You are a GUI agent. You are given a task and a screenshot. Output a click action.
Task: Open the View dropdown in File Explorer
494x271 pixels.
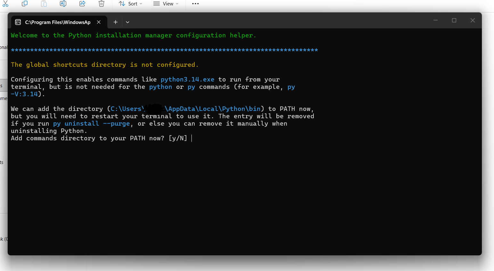coord(166,4)
